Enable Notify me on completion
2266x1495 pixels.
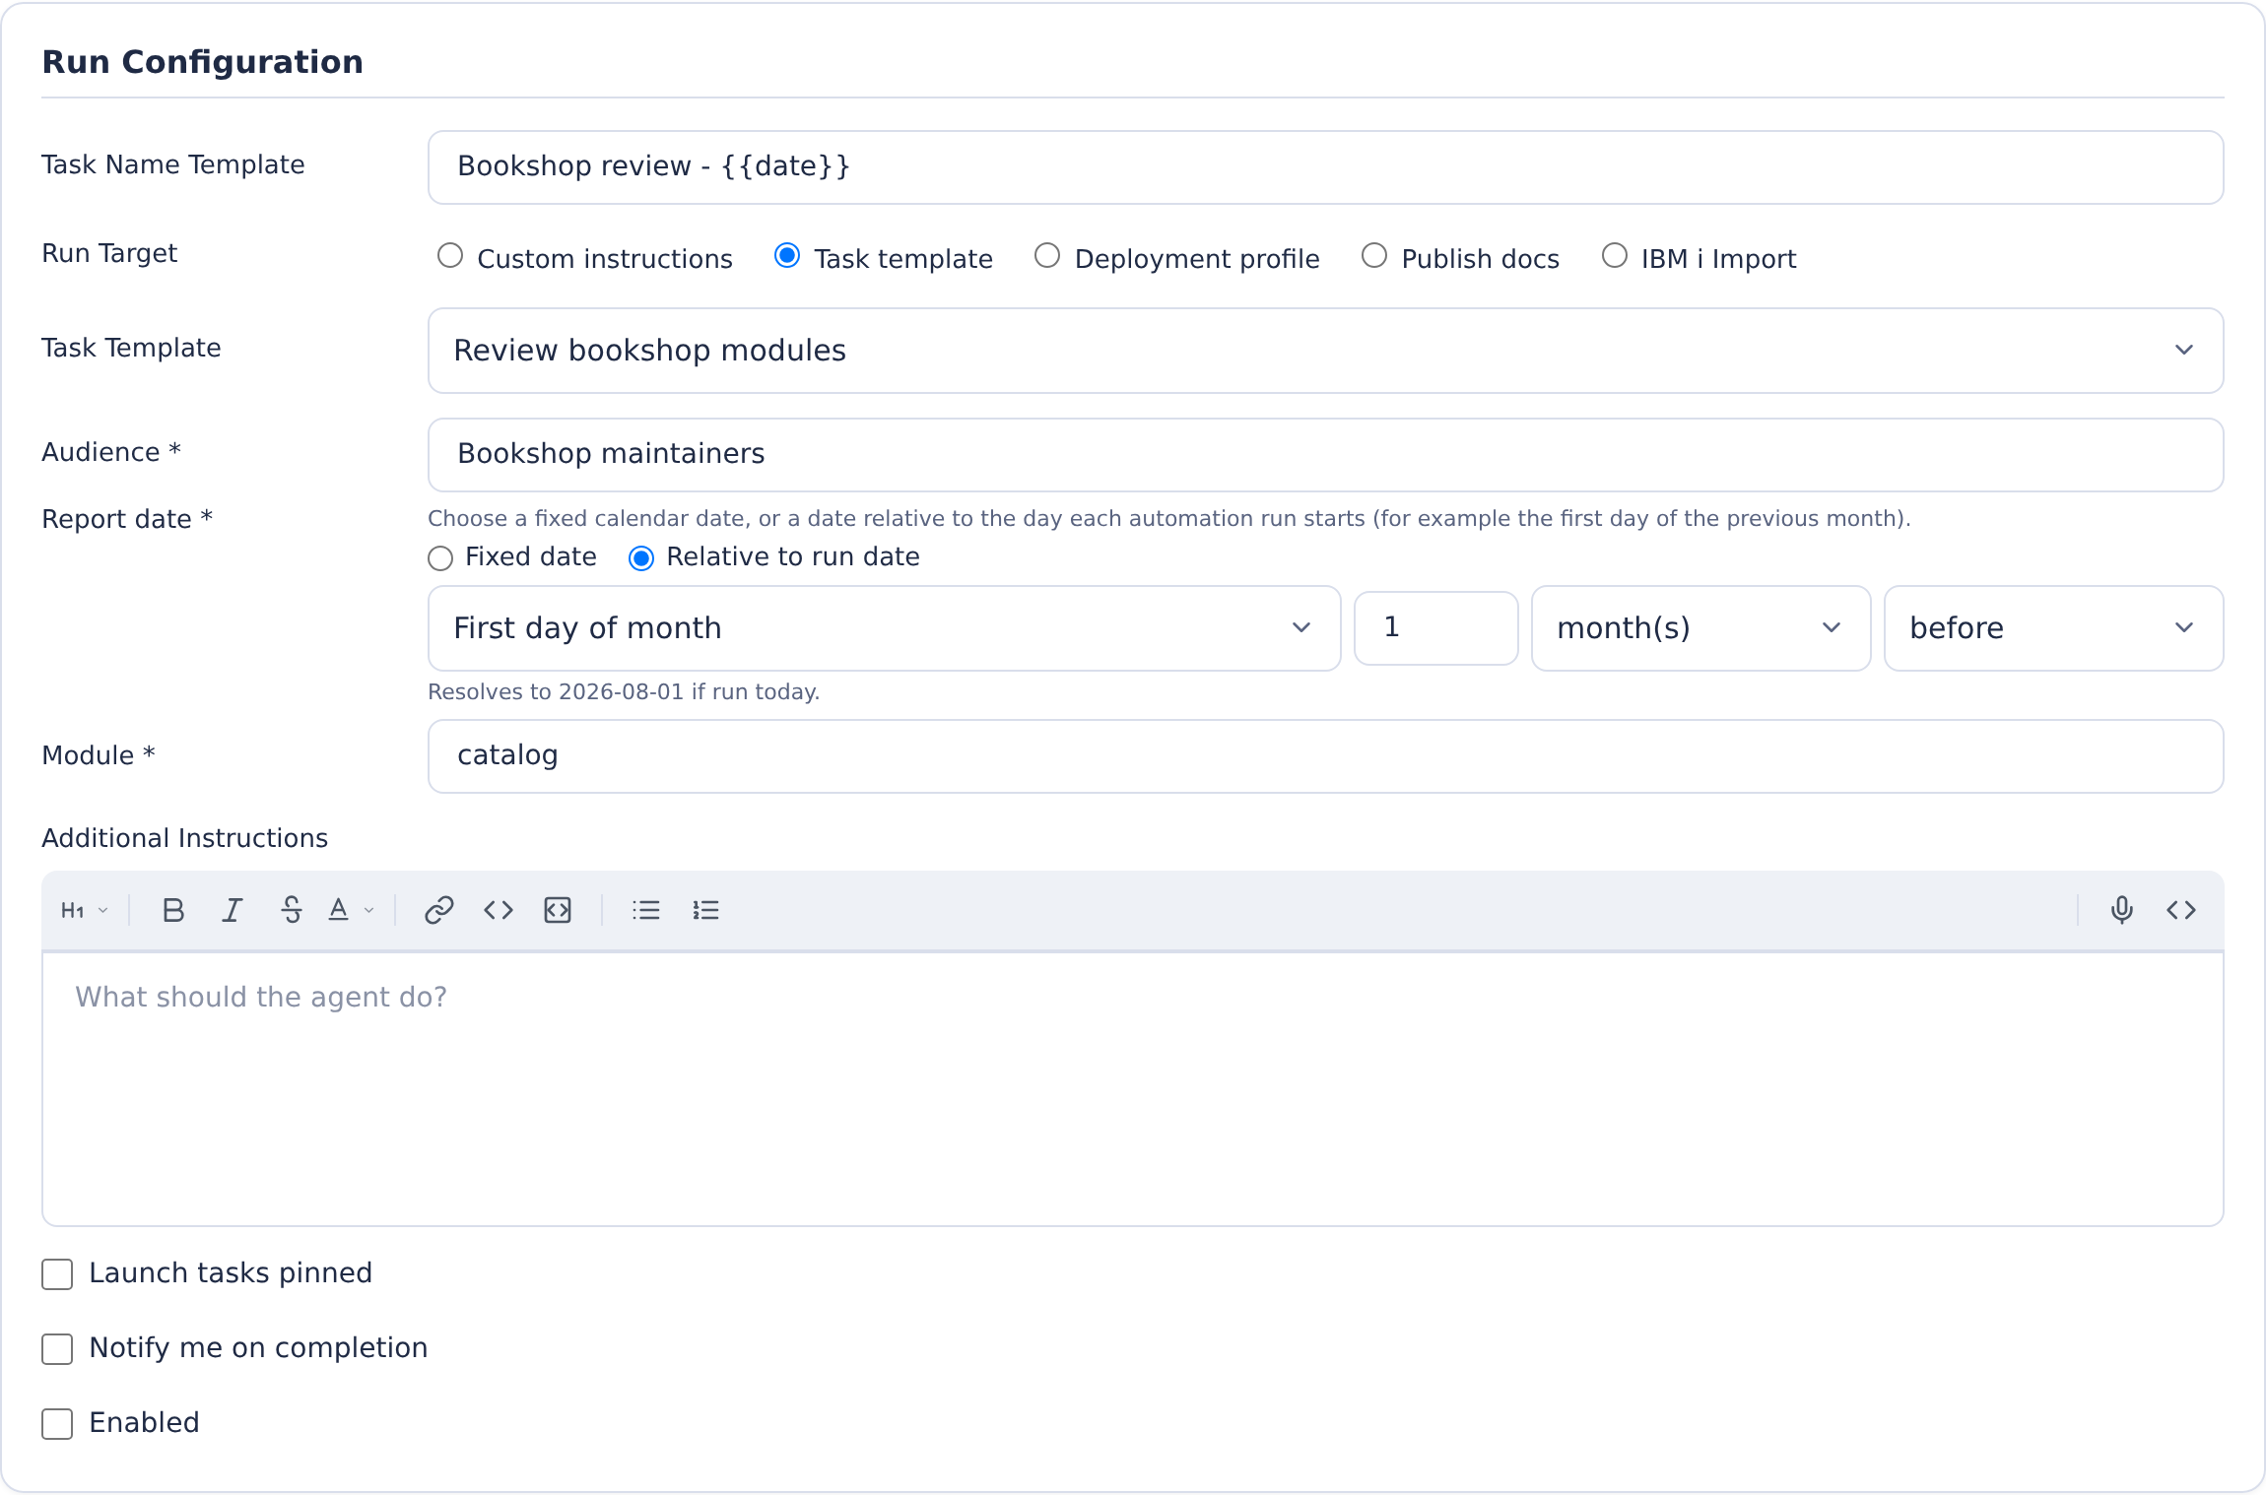[57, 1349]
